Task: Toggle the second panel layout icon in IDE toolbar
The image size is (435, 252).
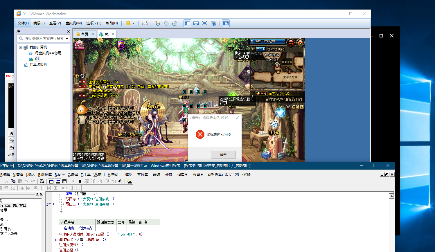Action: pyautogui.click(x=58, y=181)
